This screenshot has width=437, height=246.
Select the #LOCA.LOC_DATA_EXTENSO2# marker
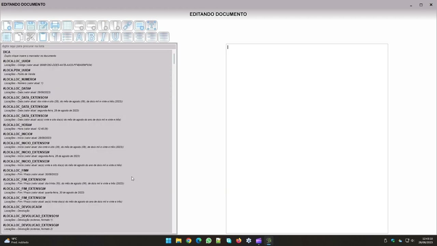click(x=87, y=108)
